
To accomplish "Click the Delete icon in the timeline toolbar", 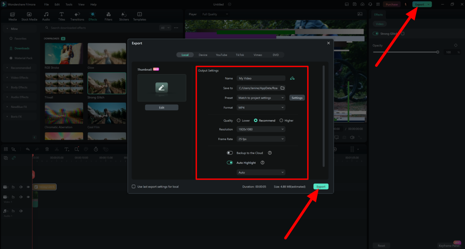I will tap(47, 149).
